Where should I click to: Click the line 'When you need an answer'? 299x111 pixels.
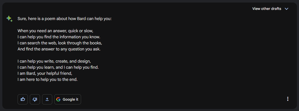click(55, 31)
